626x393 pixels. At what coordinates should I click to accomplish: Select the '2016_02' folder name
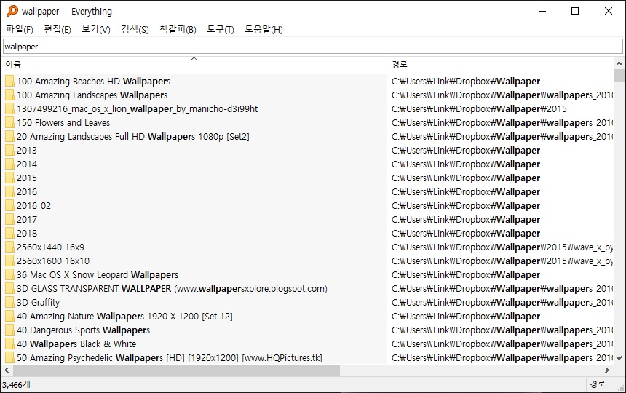(x=34, y=206)
